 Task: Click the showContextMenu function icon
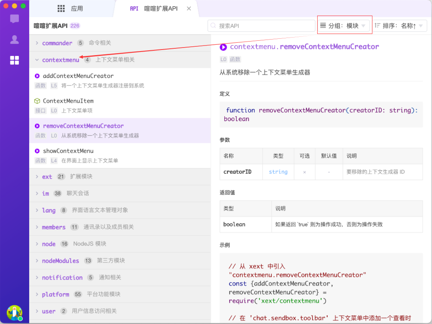(x=37, y=151)
